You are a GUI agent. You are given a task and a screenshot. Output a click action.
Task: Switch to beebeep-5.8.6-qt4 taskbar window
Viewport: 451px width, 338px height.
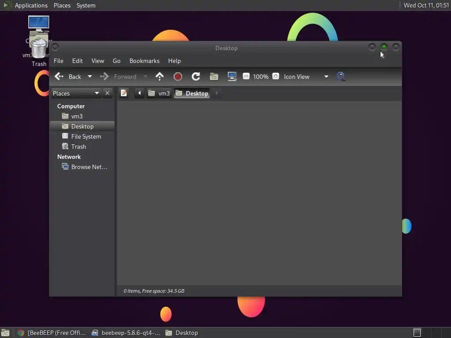(126, 333)
